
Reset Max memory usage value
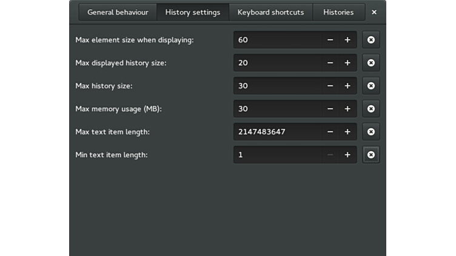coord(370,108)
